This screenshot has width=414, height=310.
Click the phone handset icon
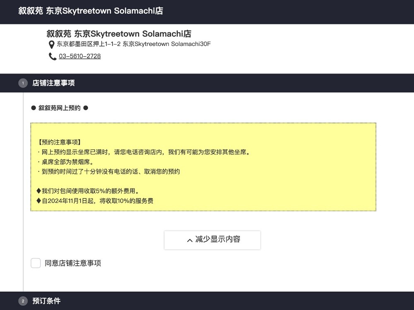point(53,56)
